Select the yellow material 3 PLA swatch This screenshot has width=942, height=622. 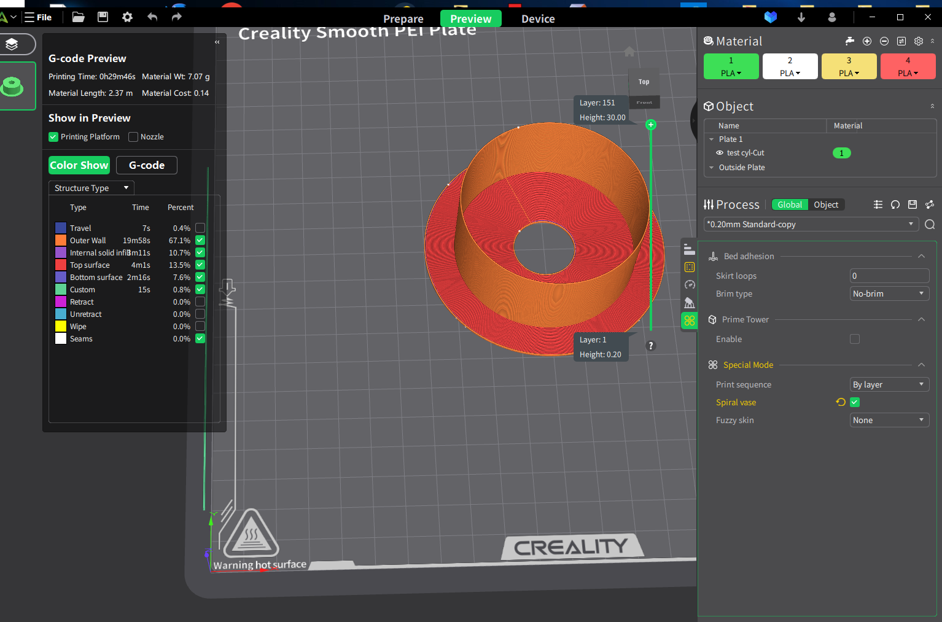[x=849, y=66]
